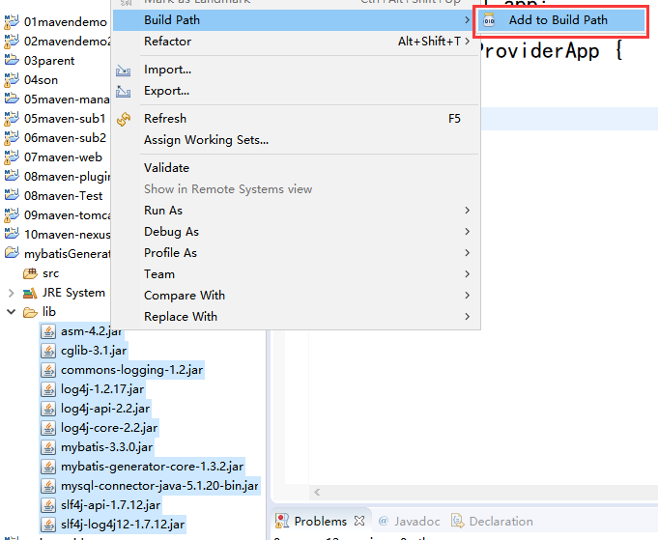
Task: Click the Problems tab icon
Action: 282,521
